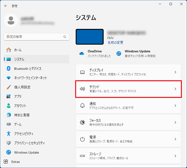The width and height of the screenshot is (187, 168).
Task: Click the 電源 title text
Action: pos(93,137)
